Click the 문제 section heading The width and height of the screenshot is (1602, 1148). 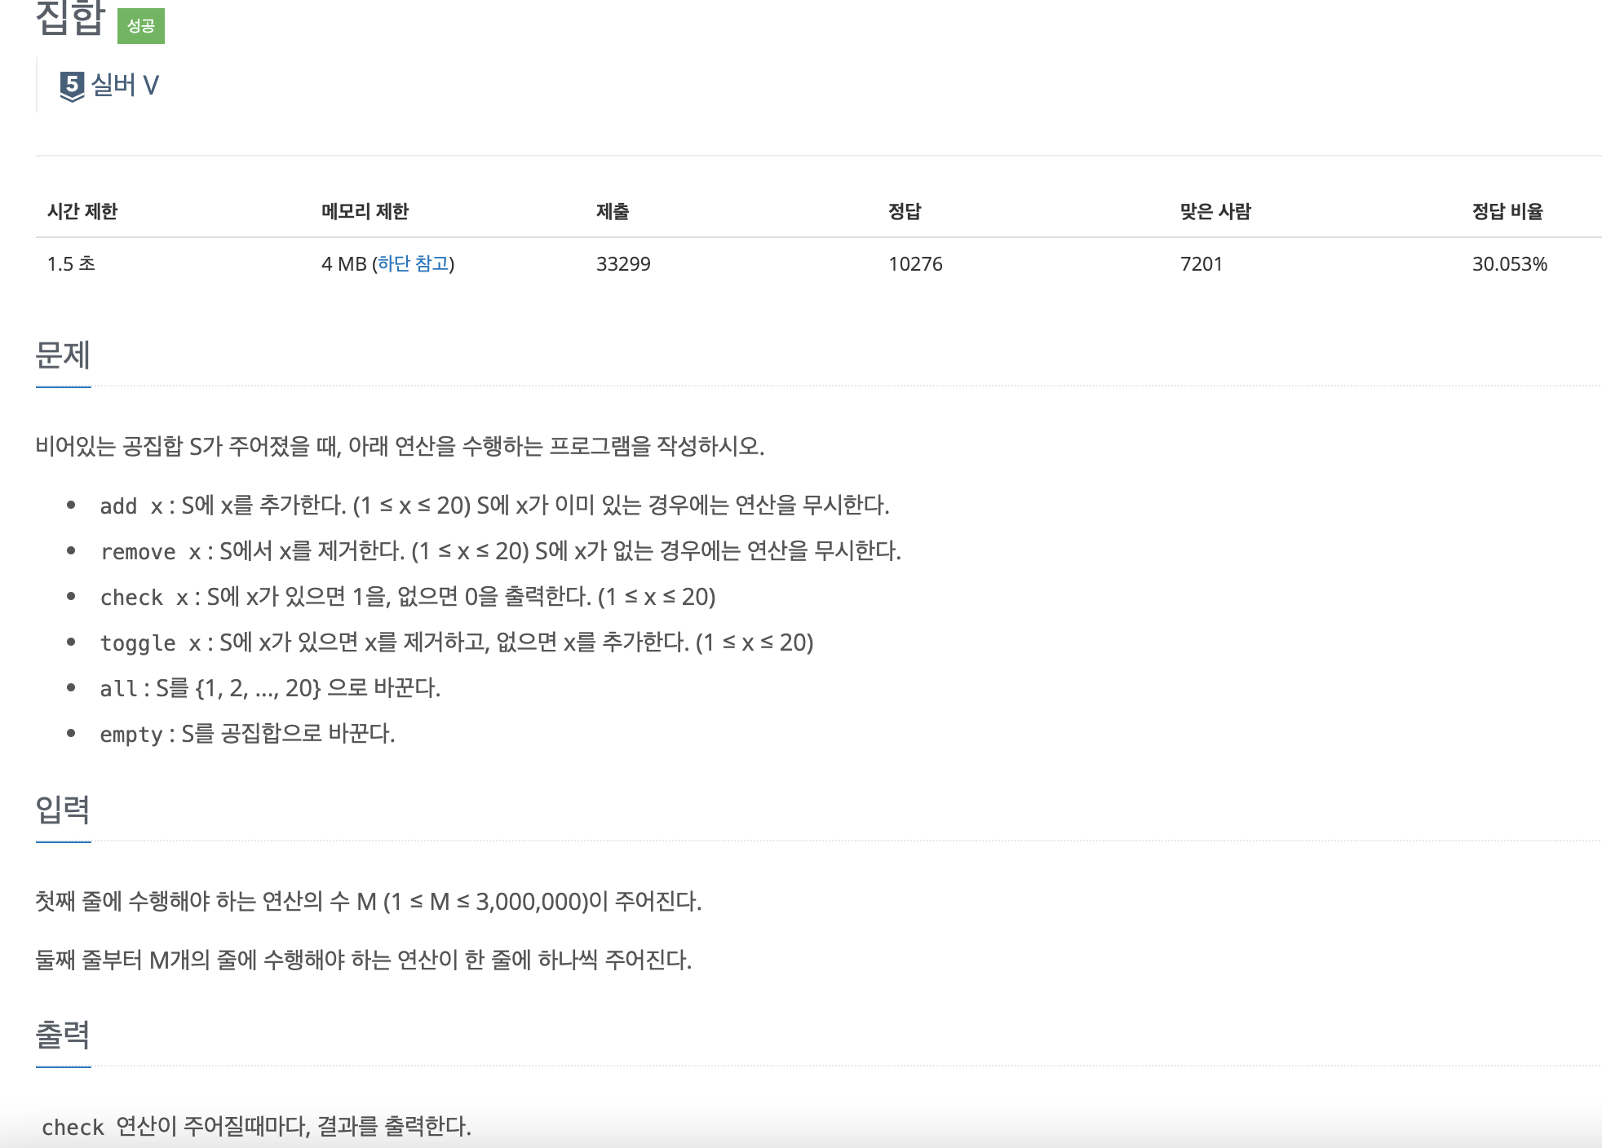tap(63, 355)
